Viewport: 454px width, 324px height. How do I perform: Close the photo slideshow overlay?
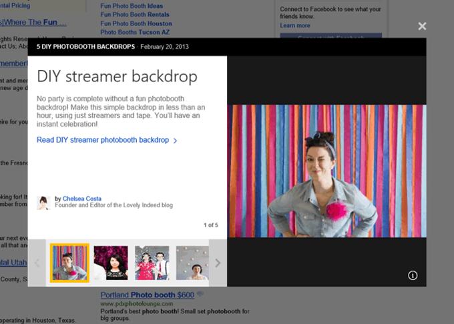422,26
